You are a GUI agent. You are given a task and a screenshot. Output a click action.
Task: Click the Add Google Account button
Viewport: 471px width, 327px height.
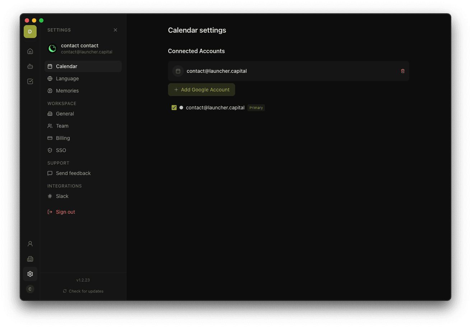coord(201,90)
